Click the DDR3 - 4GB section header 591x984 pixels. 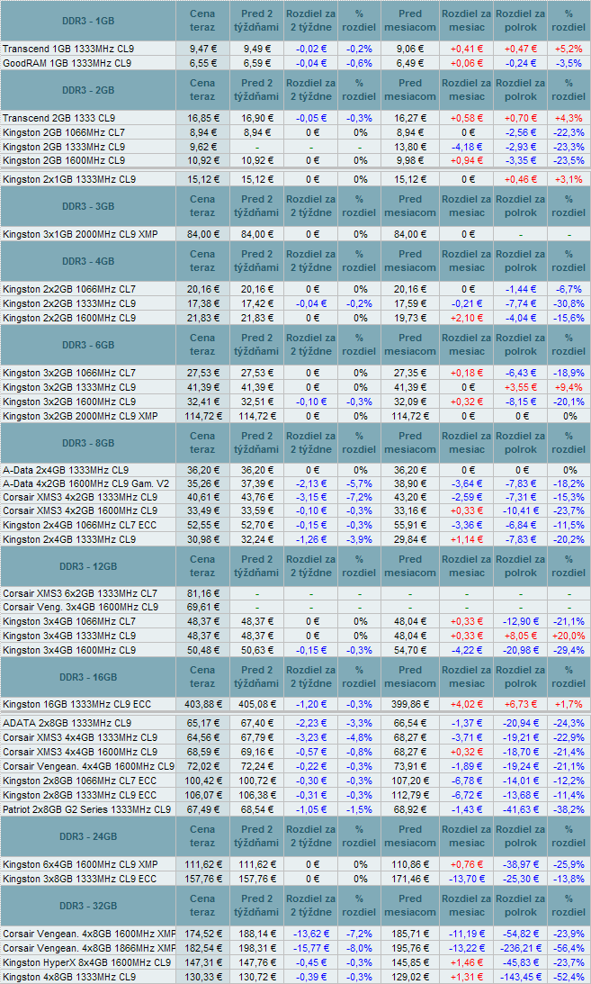click(88, 261)
